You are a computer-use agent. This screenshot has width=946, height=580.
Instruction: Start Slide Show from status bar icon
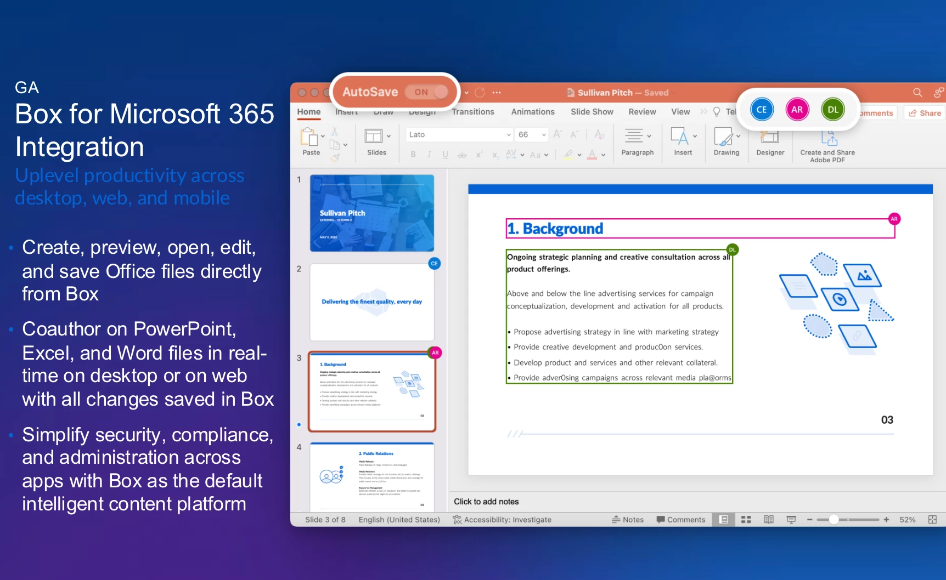click(791, 520)
